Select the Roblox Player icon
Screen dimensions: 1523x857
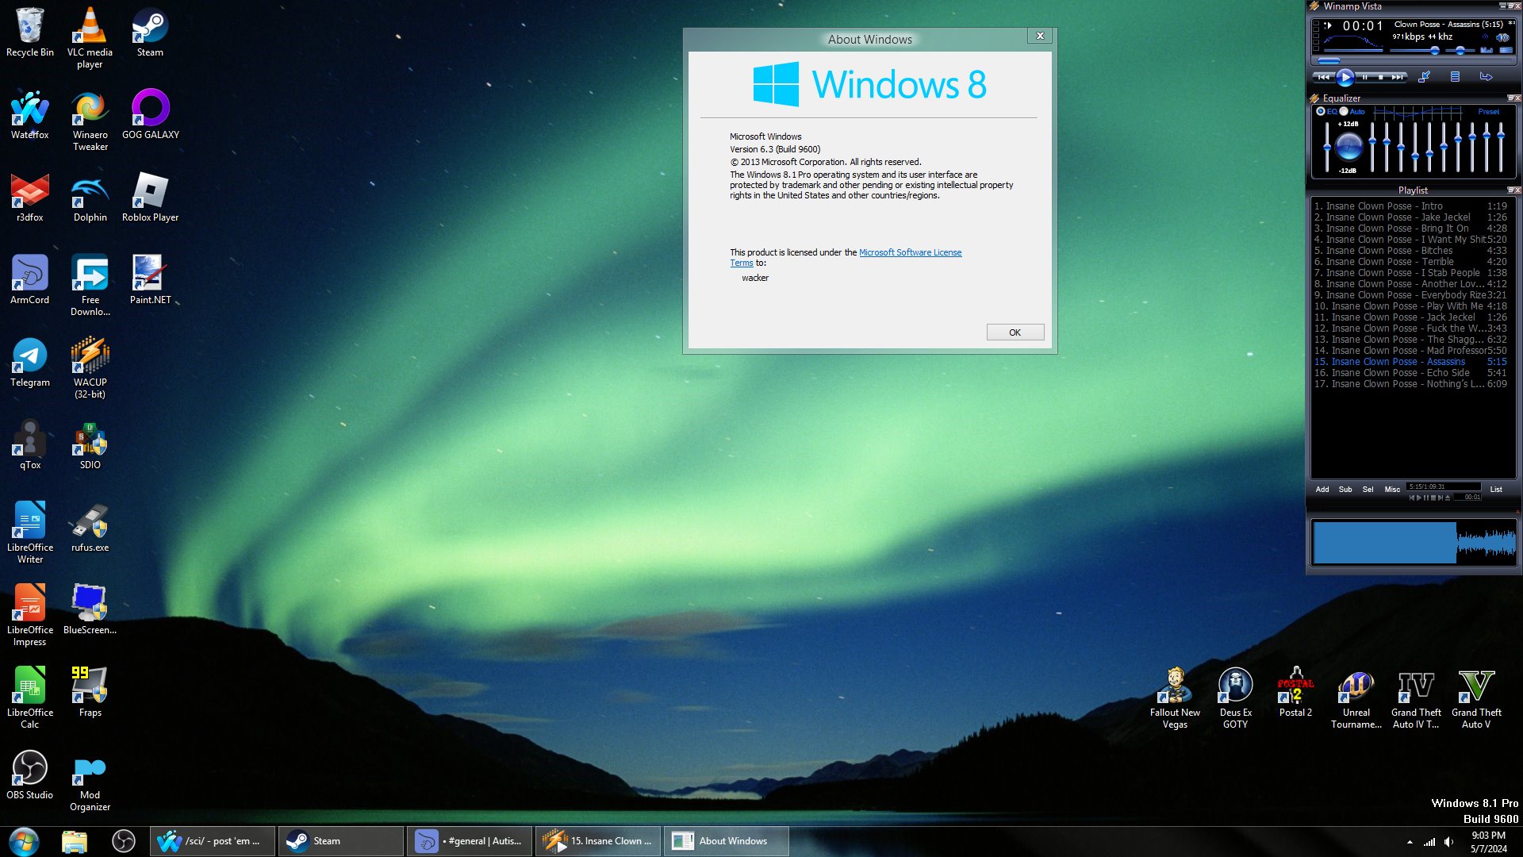coord(151,198)
